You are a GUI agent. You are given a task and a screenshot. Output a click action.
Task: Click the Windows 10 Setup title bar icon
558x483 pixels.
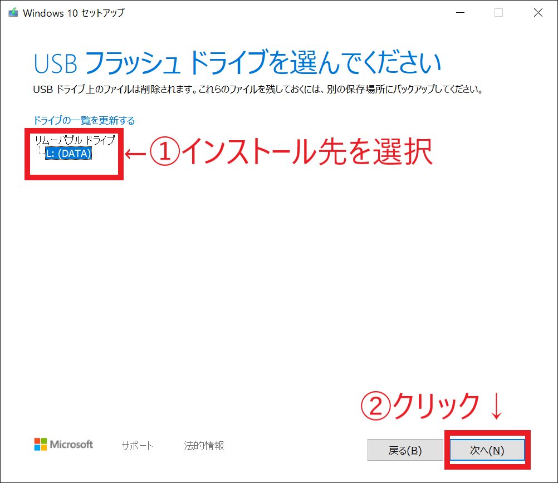(13, 12)
